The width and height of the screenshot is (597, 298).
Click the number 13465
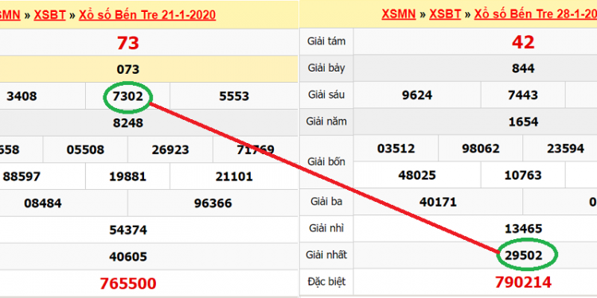523,229
